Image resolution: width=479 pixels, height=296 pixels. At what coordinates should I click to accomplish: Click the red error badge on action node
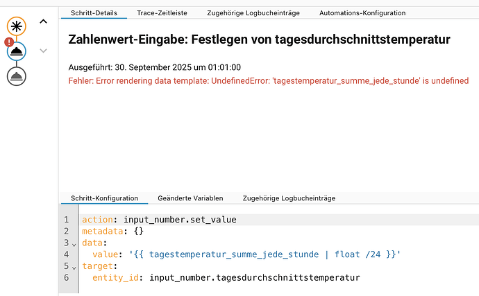(9, 42)
